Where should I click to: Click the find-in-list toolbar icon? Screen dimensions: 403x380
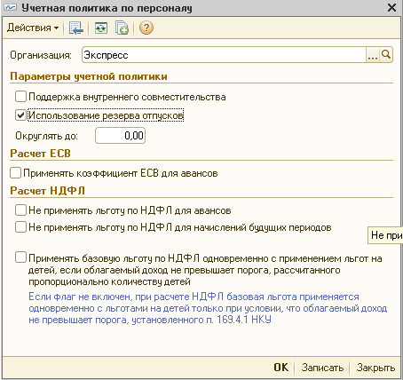[76, 28]
